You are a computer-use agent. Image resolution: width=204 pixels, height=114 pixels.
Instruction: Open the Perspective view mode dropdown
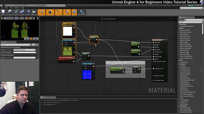[9, 18]
